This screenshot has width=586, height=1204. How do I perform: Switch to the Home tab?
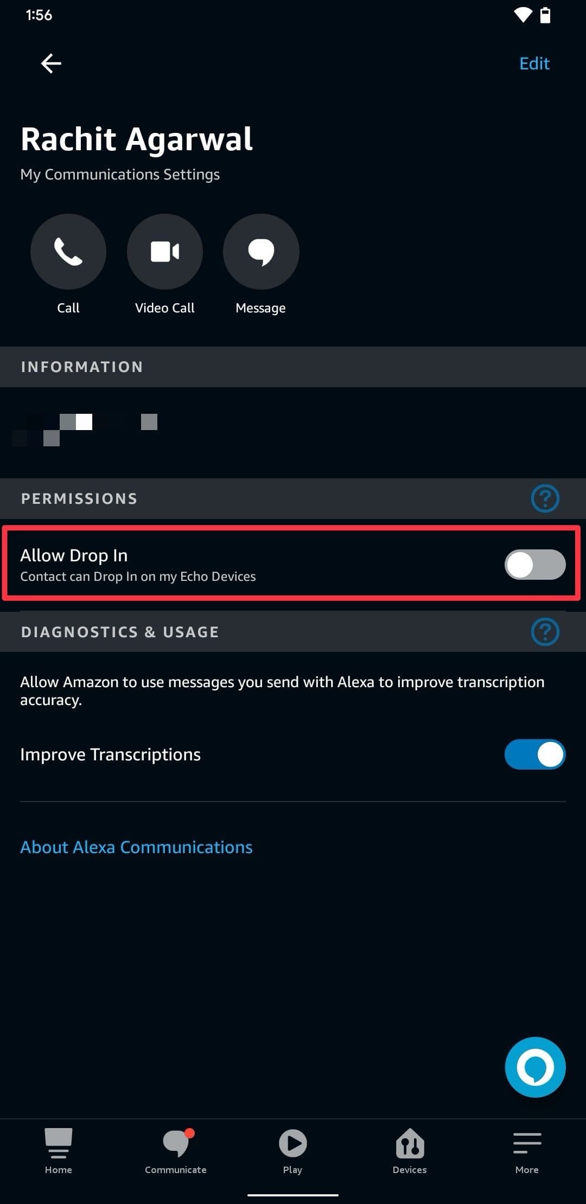58,1155
